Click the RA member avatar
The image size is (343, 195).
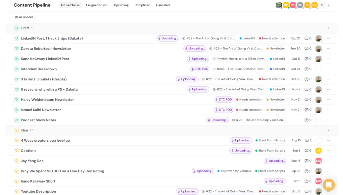314,5
